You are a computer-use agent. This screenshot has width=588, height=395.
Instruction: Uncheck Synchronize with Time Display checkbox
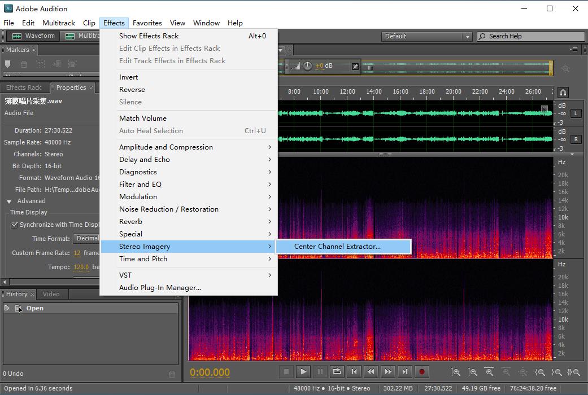[15, 225]
